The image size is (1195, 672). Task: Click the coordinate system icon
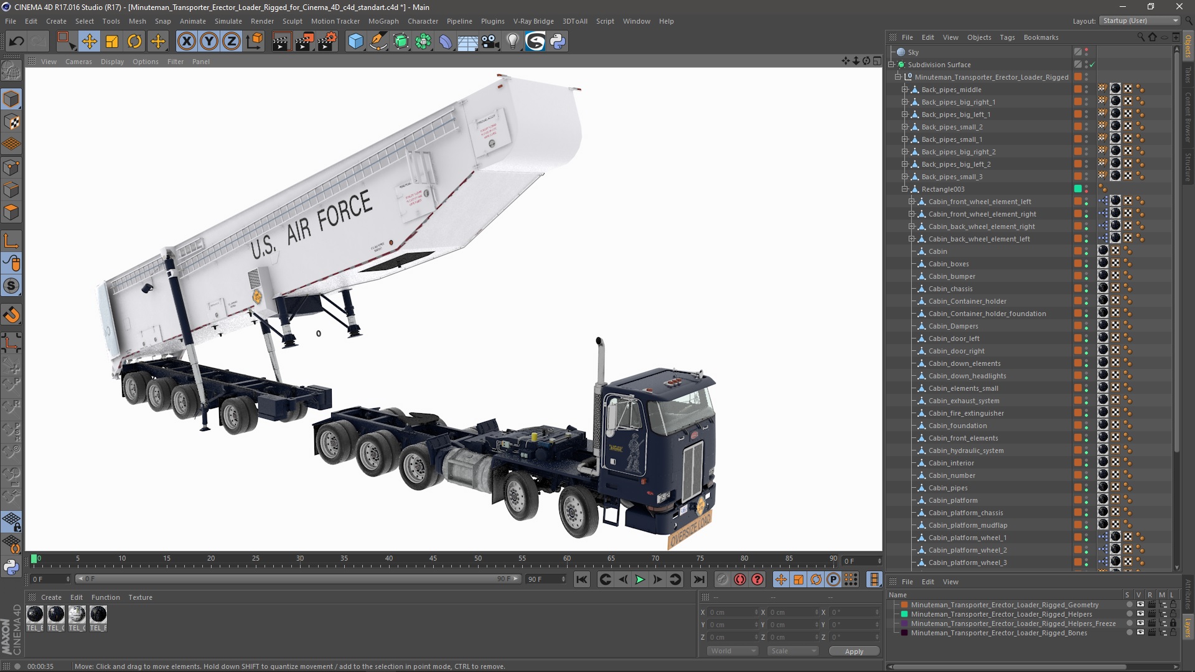[x=255, y=42]
